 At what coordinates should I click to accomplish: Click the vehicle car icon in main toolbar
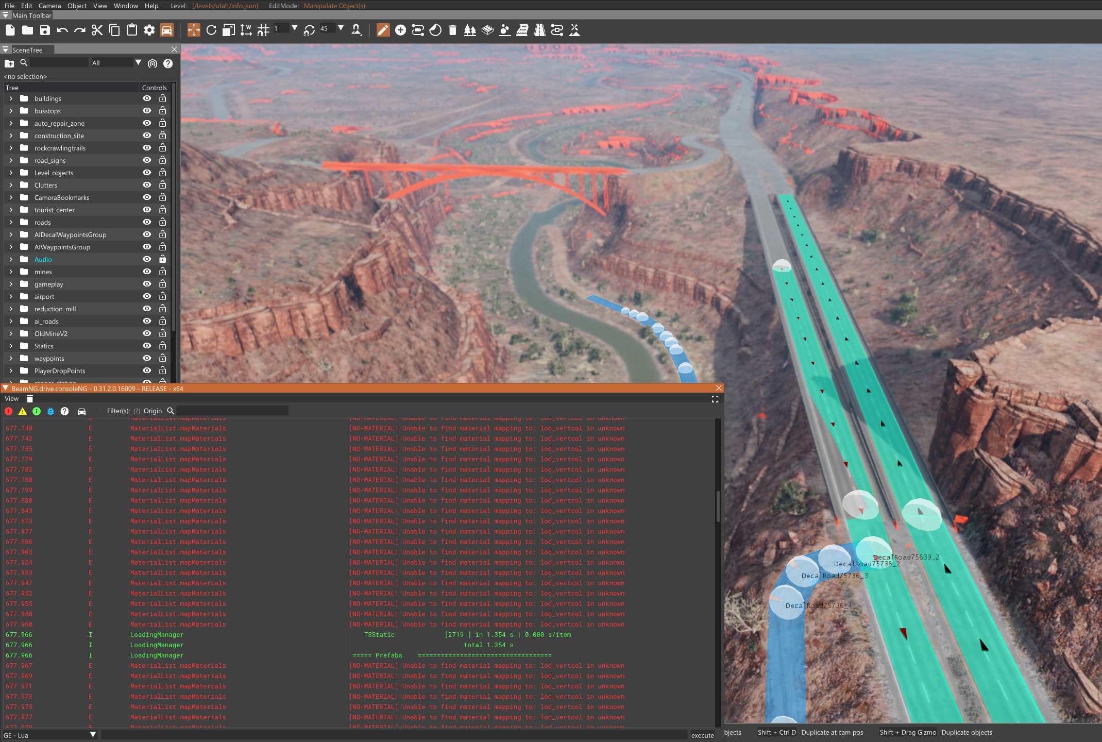[x=167, y=30]
